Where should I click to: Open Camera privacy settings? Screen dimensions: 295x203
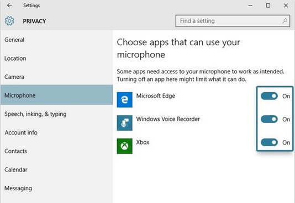coord(56,77)
